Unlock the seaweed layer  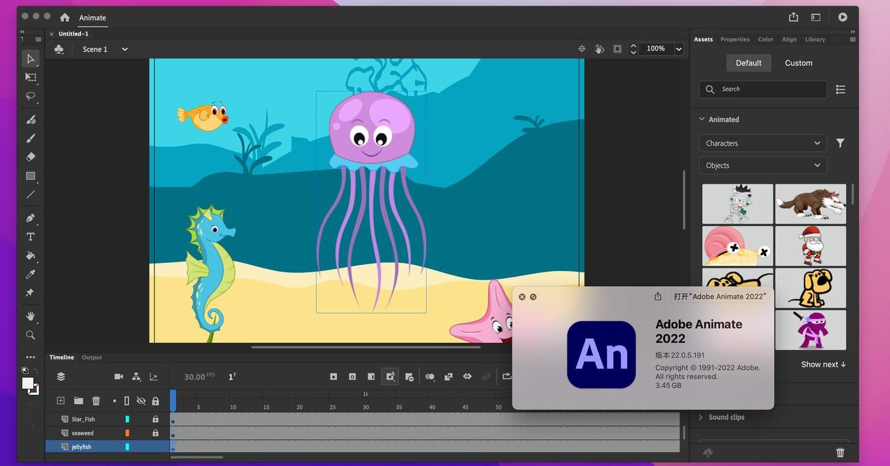coord(155,433)
